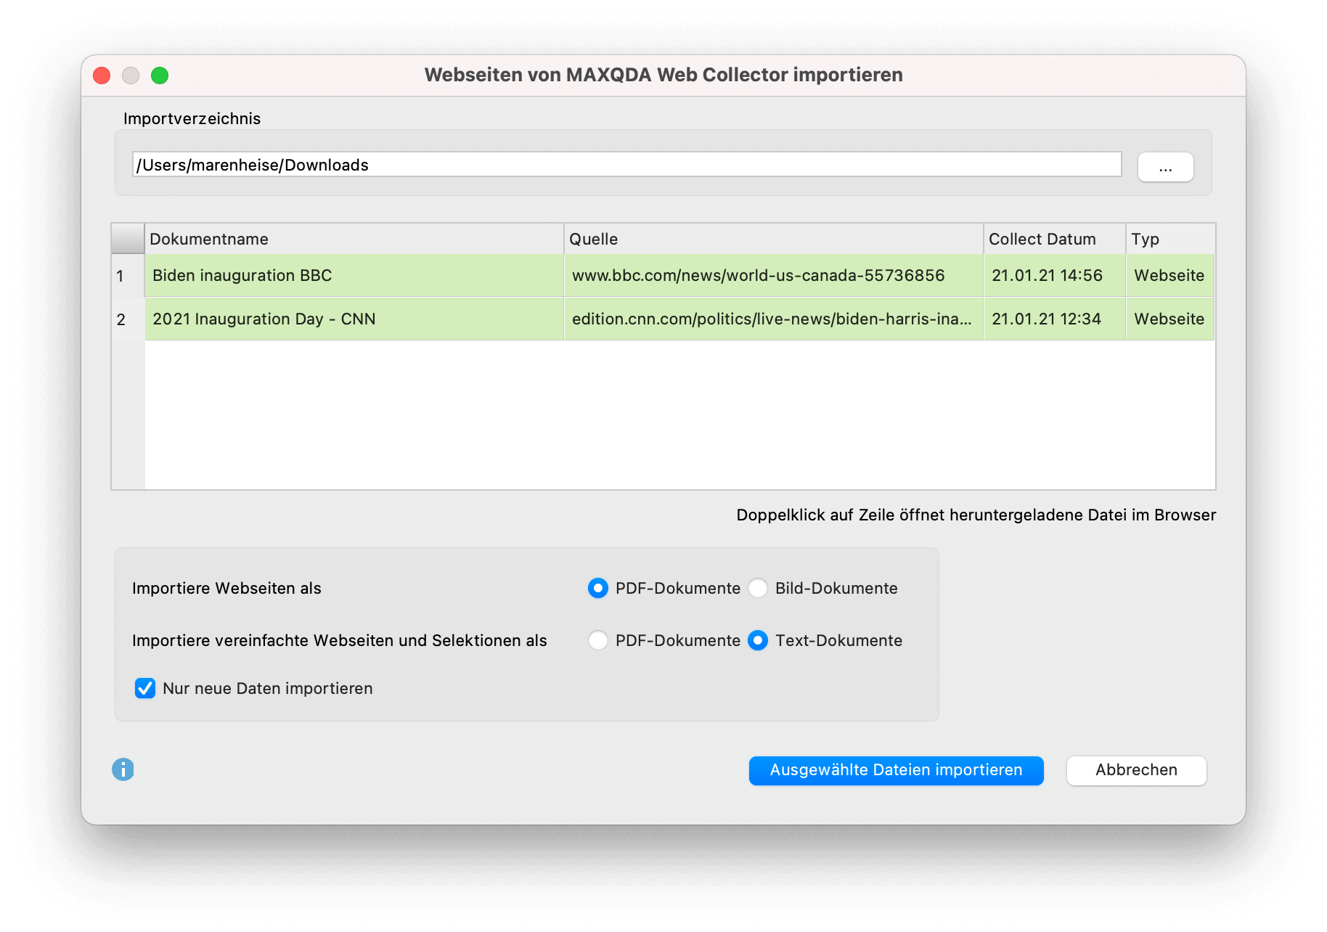Screen dimensions: 1327x932
Task: Click the Abbrechen button
Action: point(1136,770)
